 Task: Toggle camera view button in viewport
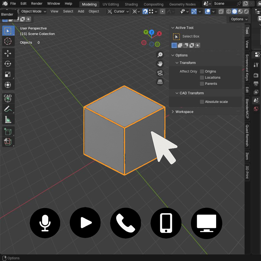[x=160, y=73]
